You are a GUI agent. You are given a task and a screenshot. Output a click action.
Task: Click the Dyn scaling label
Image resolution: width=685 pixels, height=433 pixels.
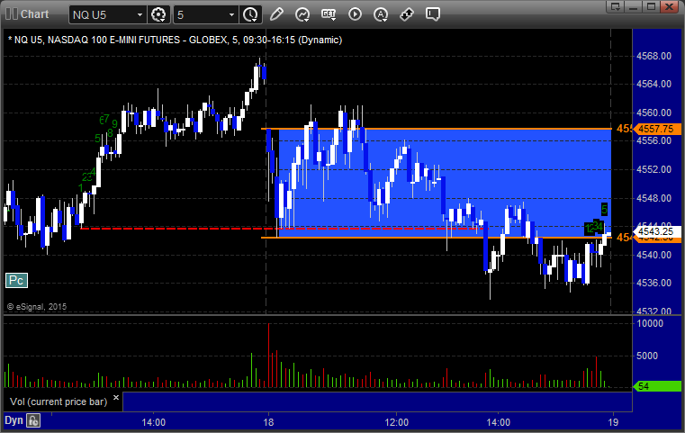coord(14,420)
